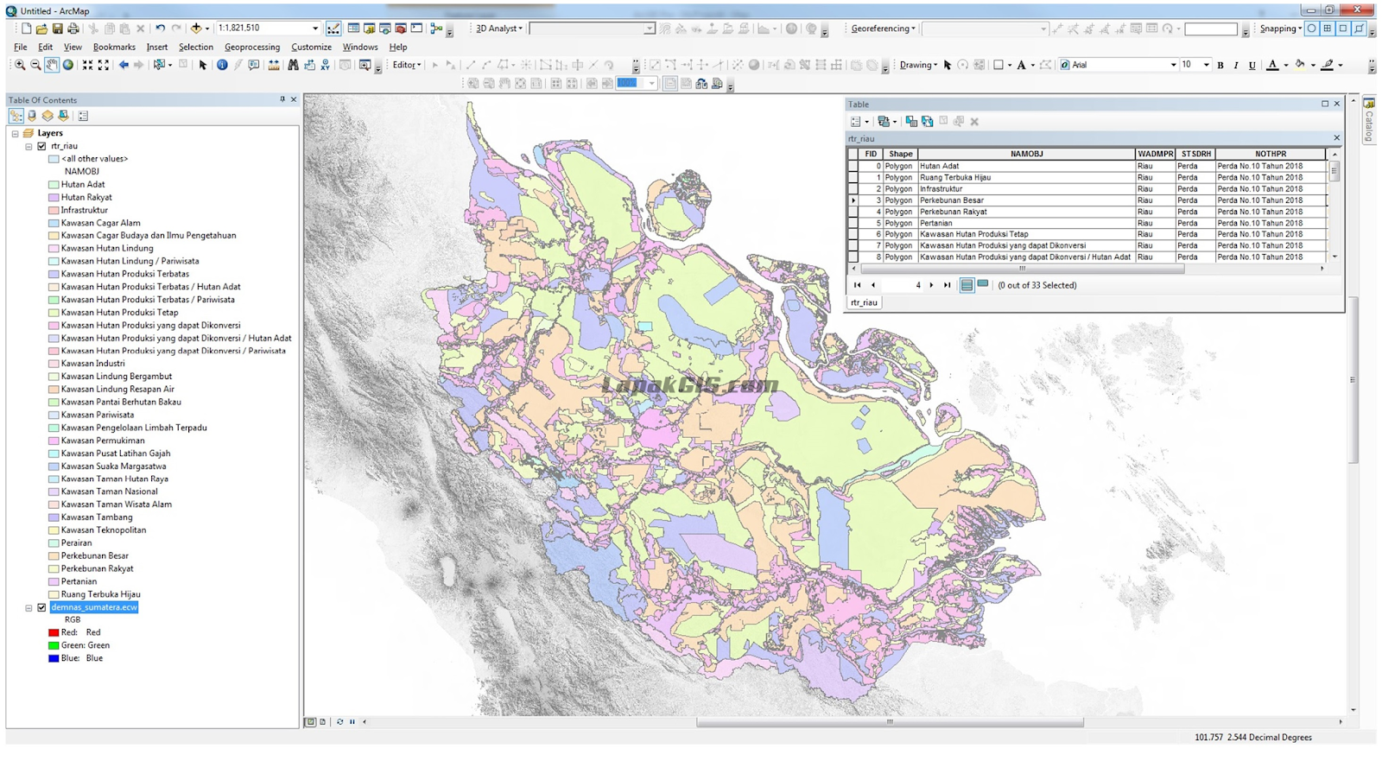Open the Editor Toolbar icon
This screenshot has width=1382, height=774.
click(x=333, y=29)
